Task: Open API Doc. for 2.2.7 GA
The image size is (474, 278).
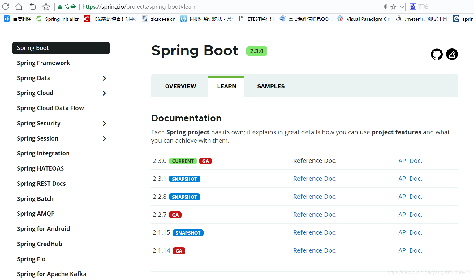Action: 410,215
